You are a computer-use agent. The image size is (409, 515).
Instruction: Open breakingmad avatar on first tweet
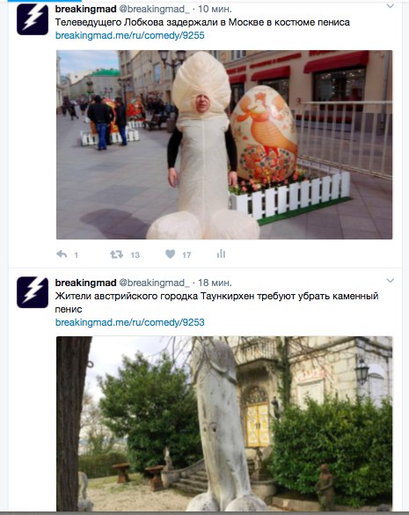click(33, 19)
